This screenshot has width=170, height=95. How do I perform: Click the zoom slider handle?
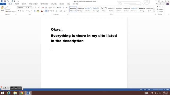pos(158,90)
